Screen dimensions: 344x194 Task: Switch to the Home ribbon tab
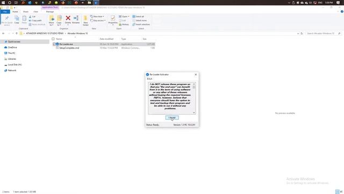(15, 12)
